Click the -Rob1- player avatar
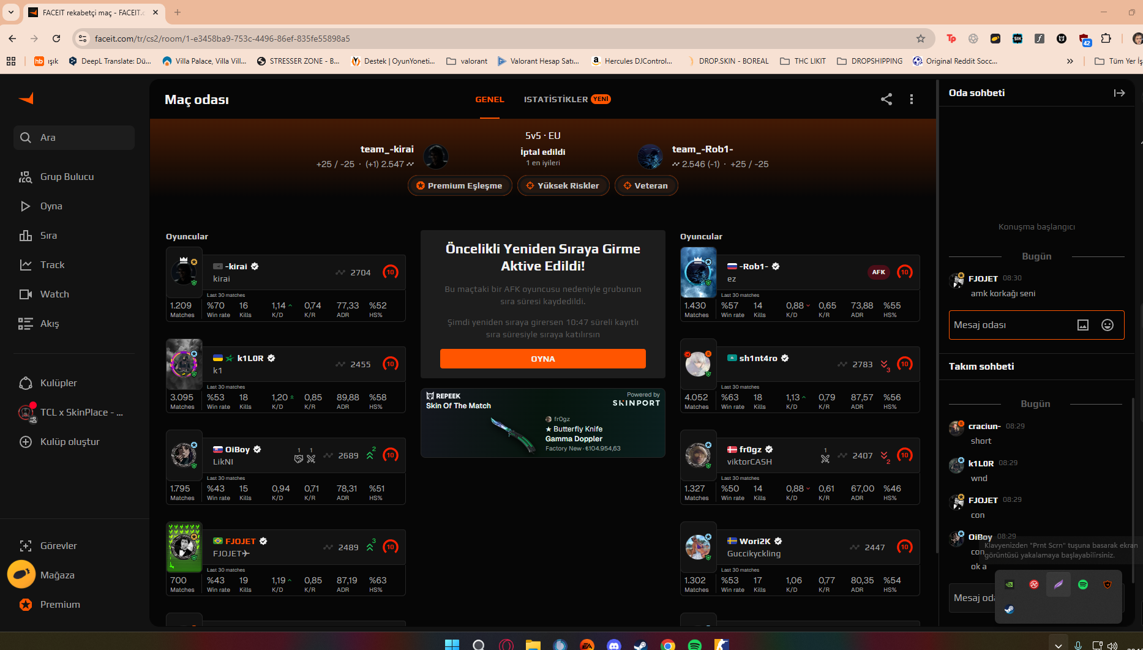The image size is (1143, 650). (x=699, y=272)
